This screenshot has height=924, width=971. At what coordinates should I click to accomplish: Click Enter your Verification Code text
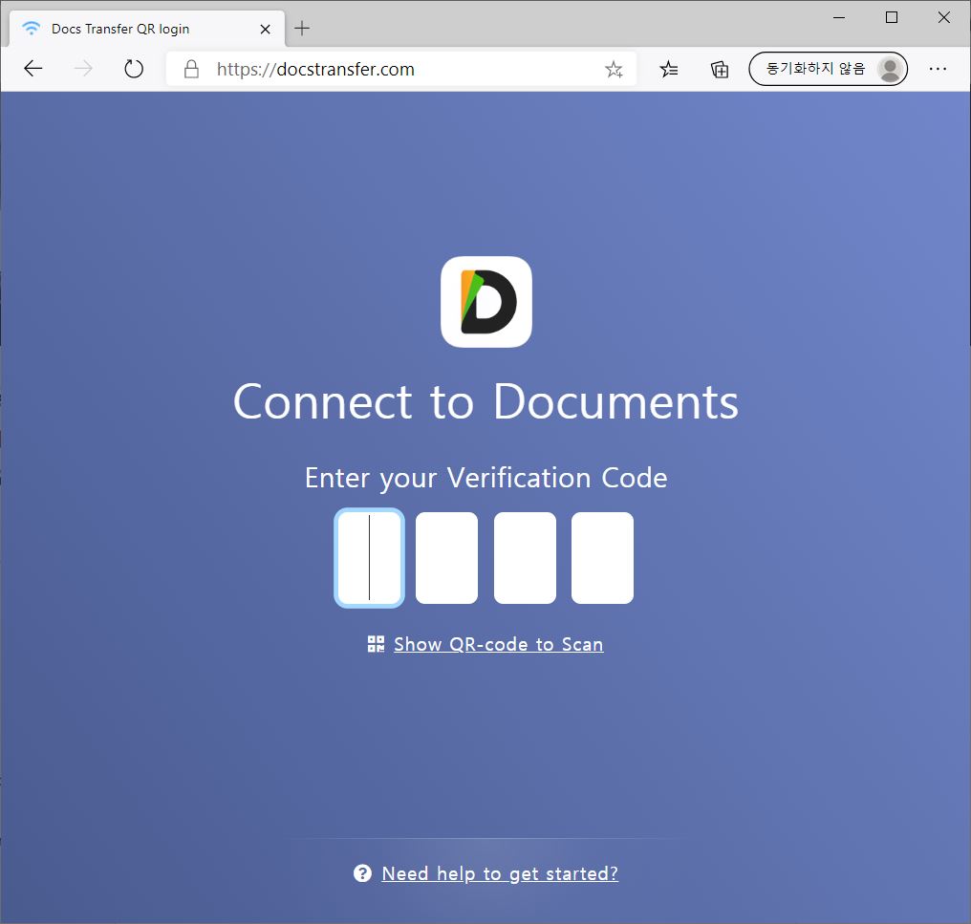pos(486,478)
